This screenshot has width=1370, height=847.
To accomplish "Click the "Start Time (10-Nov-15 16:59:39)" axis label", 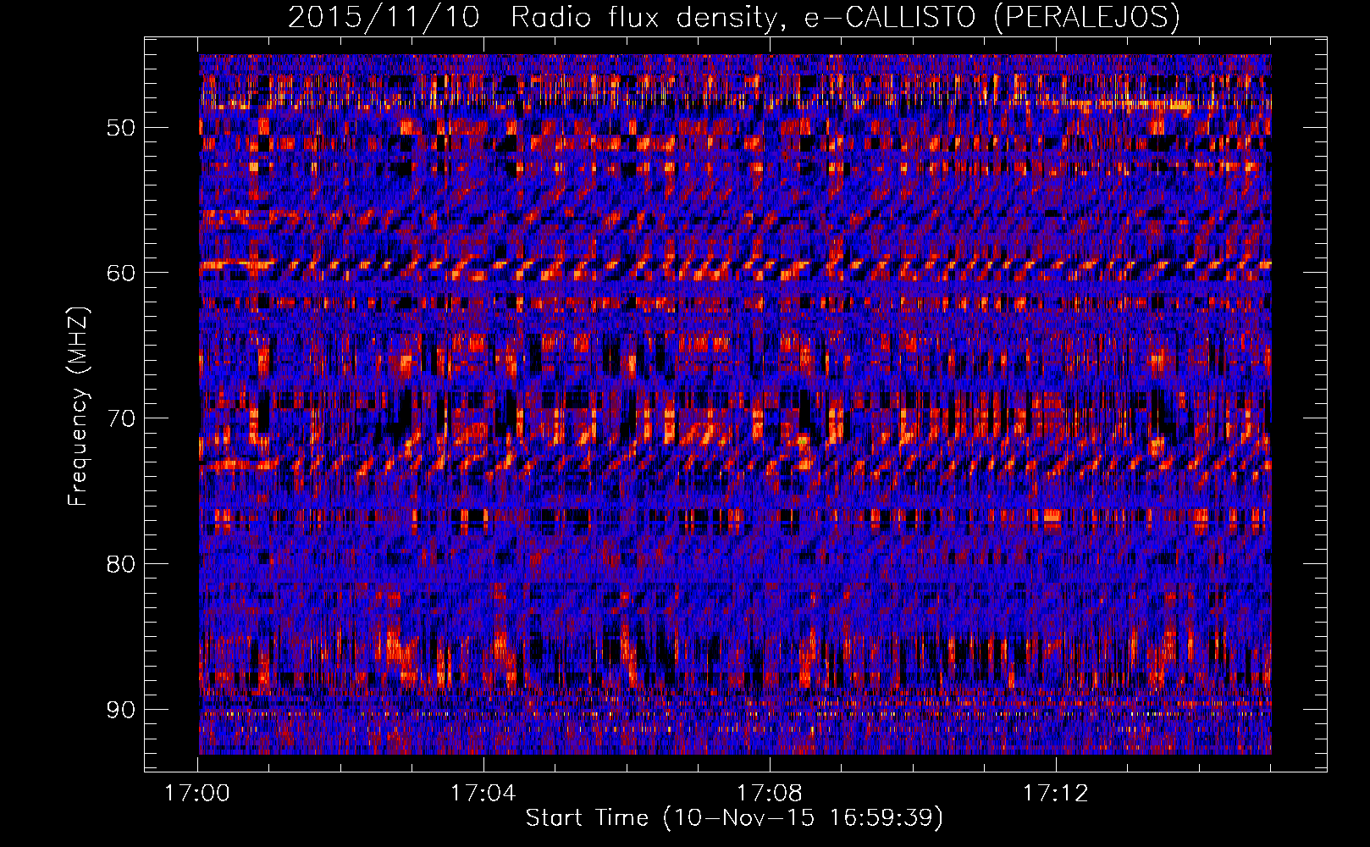I will pyautogui.click(x=734, y=818).
